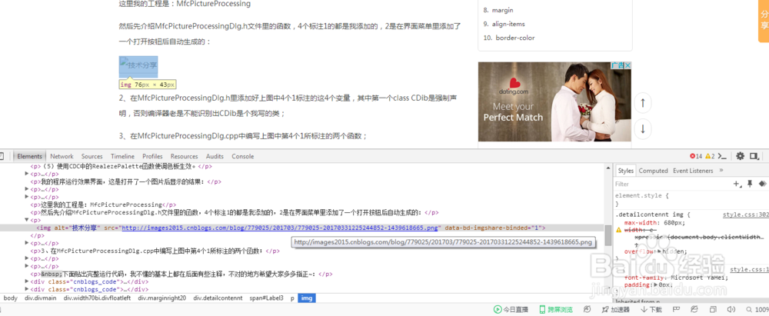Screen dimensions: 769x316
Task: Select 'div.width70bi.divfloatleft' breadcrumb
Action: [97, 298]
